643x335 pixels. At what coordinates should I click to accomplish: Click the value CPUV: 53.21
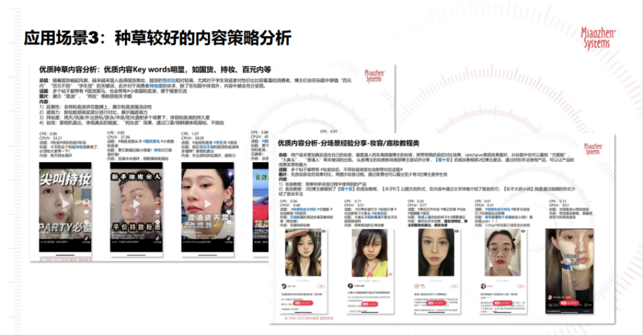point(51,138)
